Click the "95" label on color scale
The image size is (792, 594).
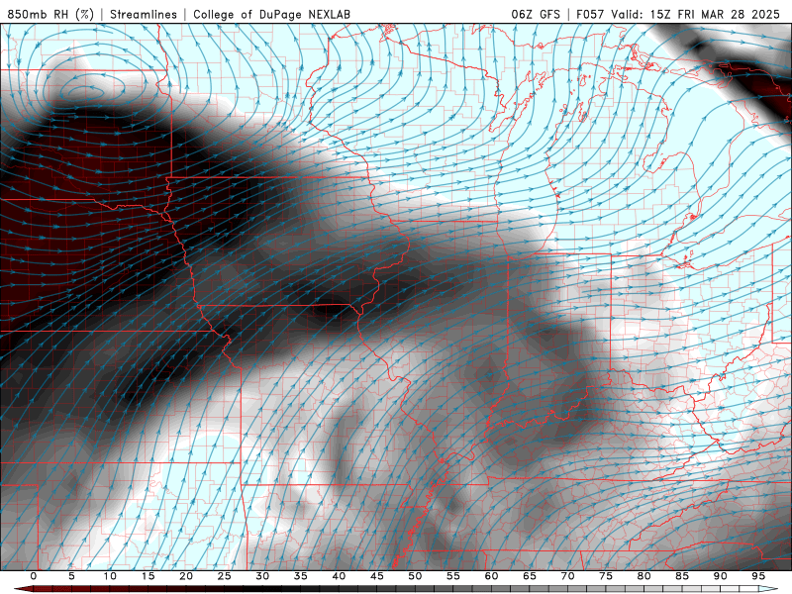(x=758, y=576)
